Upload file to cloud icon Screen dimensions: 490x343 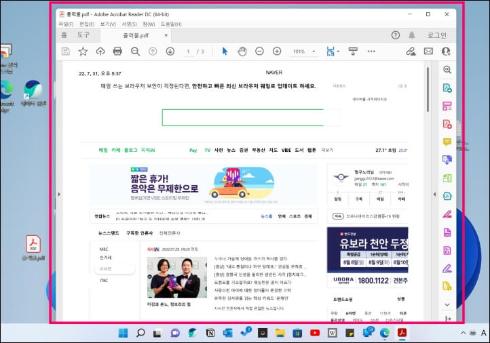100,52
